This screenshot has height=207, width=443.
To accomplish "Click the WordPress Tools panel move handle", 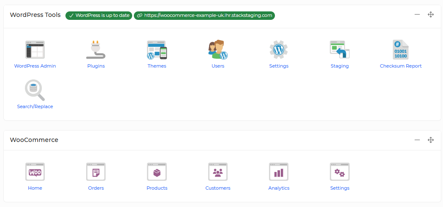I will tap(431, 15).
